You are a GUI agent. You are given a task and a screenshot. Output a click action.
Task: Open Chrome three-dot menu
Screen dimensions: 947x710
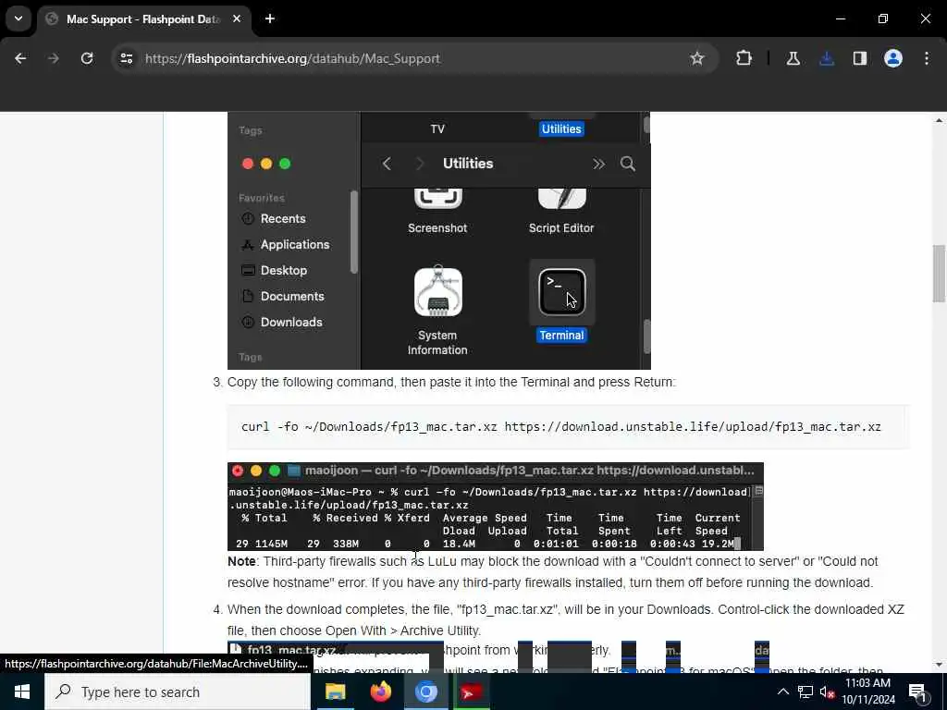click(x=927, y=58)
